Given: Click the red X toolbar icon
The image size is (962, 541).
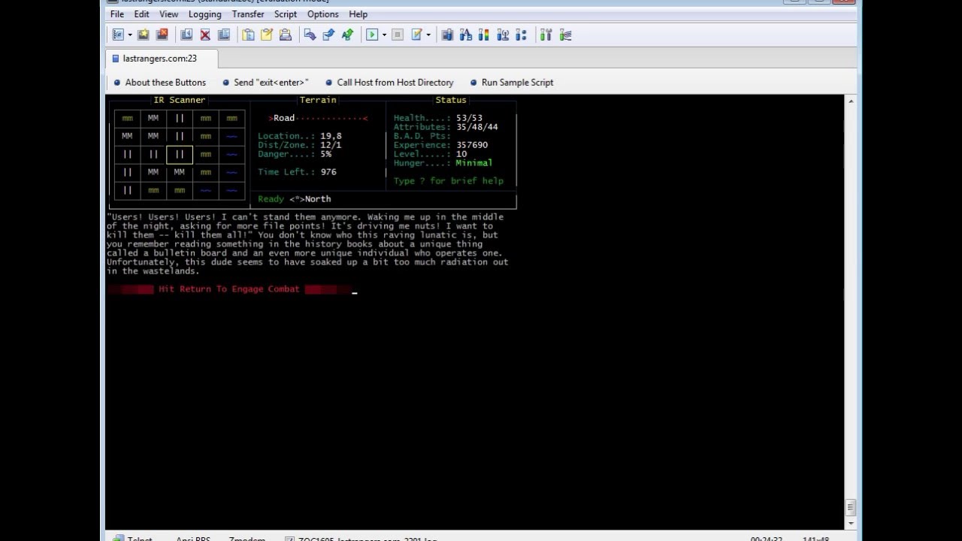Looking at the screenshot, I should click(205, 35).
